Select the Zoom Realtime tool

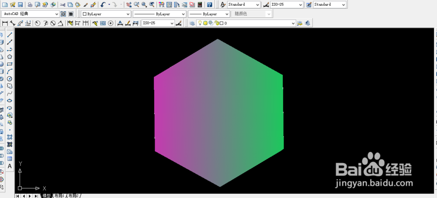pyautogui.click(x=136, y=5)
